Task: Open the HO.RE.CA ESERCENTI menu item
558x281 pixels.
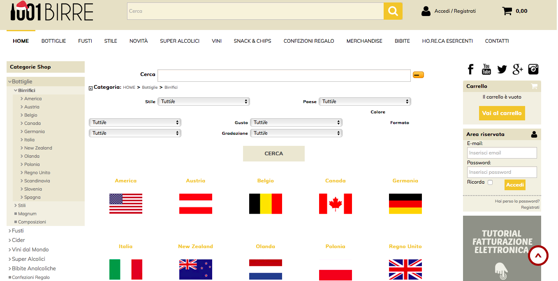Action: click(447, 41)
